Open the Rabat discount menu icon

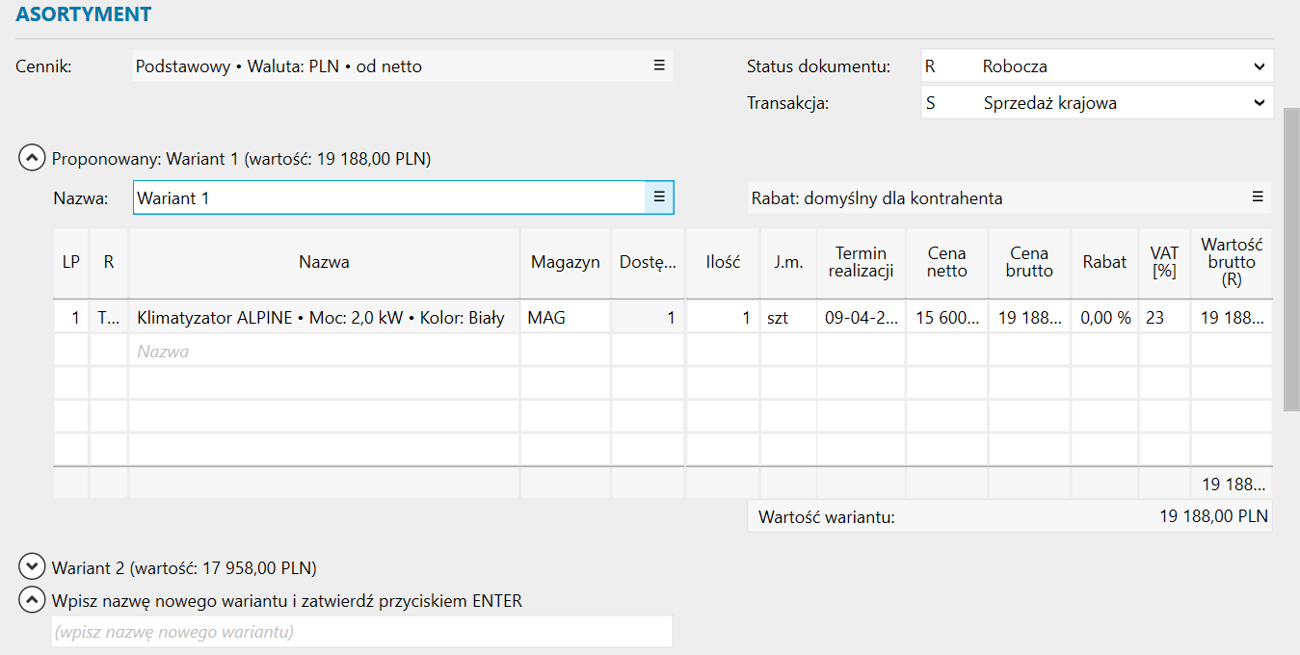[1257, 196]
